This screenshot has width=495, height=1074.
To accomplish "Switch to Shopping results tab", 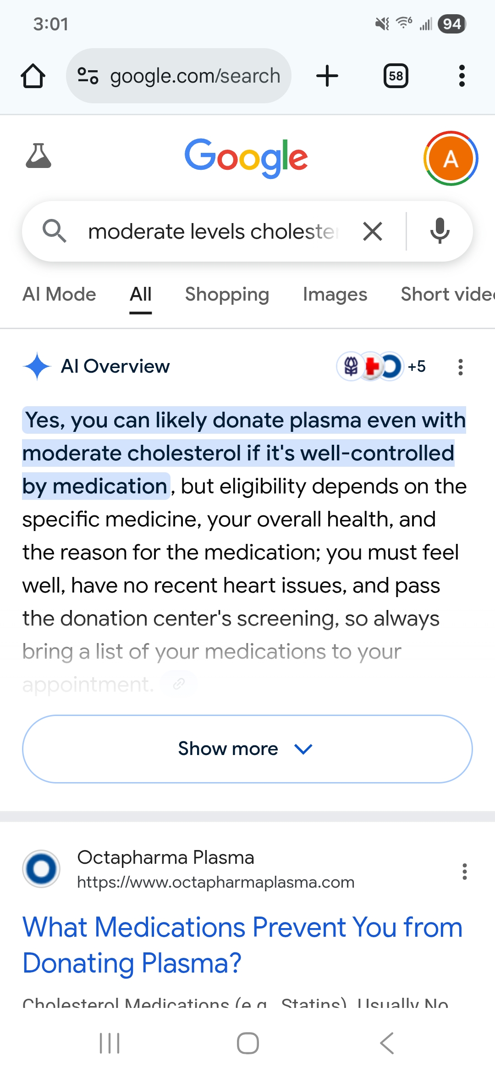I will (x=227, y=294).
